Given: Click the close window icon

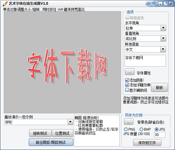Looking at the screenshot, I should coord(171,4).
